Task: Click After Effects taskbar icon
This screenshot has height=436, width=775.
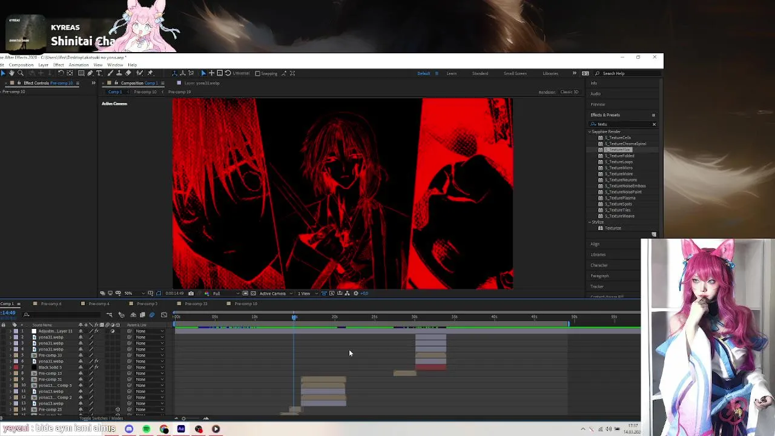Action: click(181, 429)
